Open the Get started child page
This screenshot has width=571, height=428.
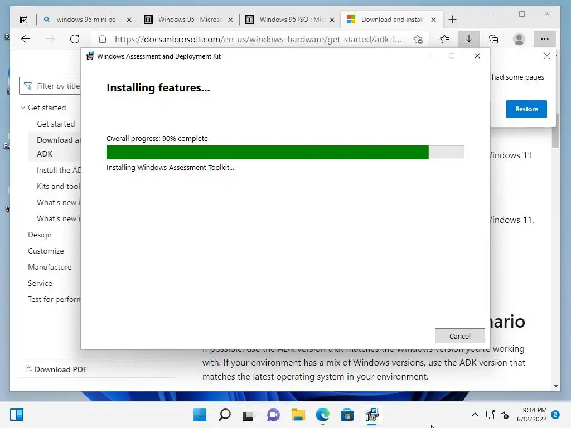pos(56,124)
